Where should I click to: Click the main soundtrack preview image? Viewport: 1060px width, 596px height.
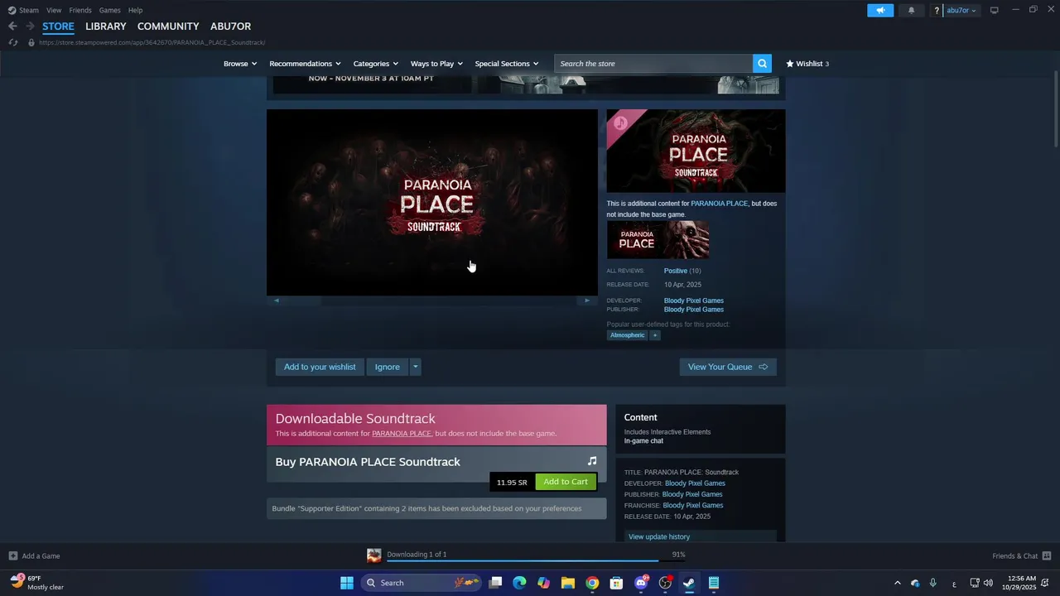pyautogui.click(x=431, y=202)
